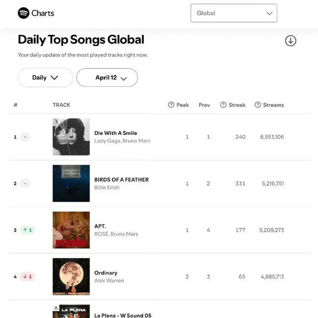Click the TRACK column header
Viewport: 318px width, 318px height.
click(x=61, y=105)
